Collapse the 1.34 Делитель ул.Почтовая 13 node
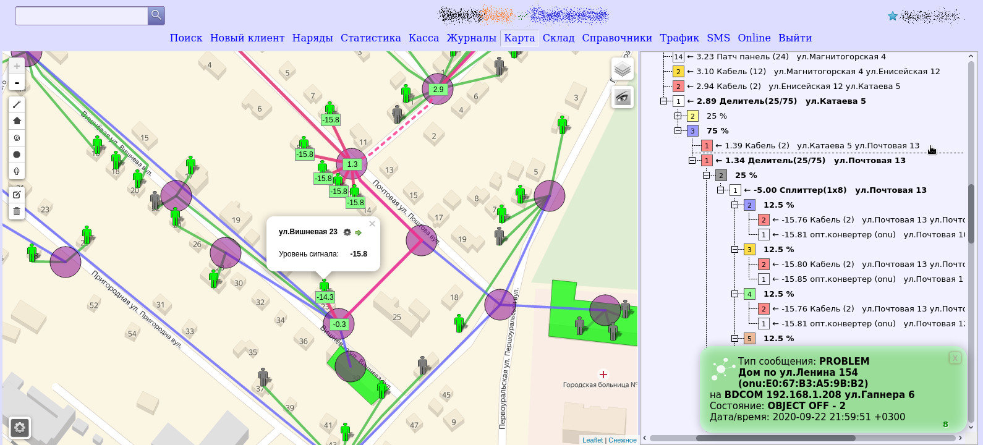 coord(692,161)
